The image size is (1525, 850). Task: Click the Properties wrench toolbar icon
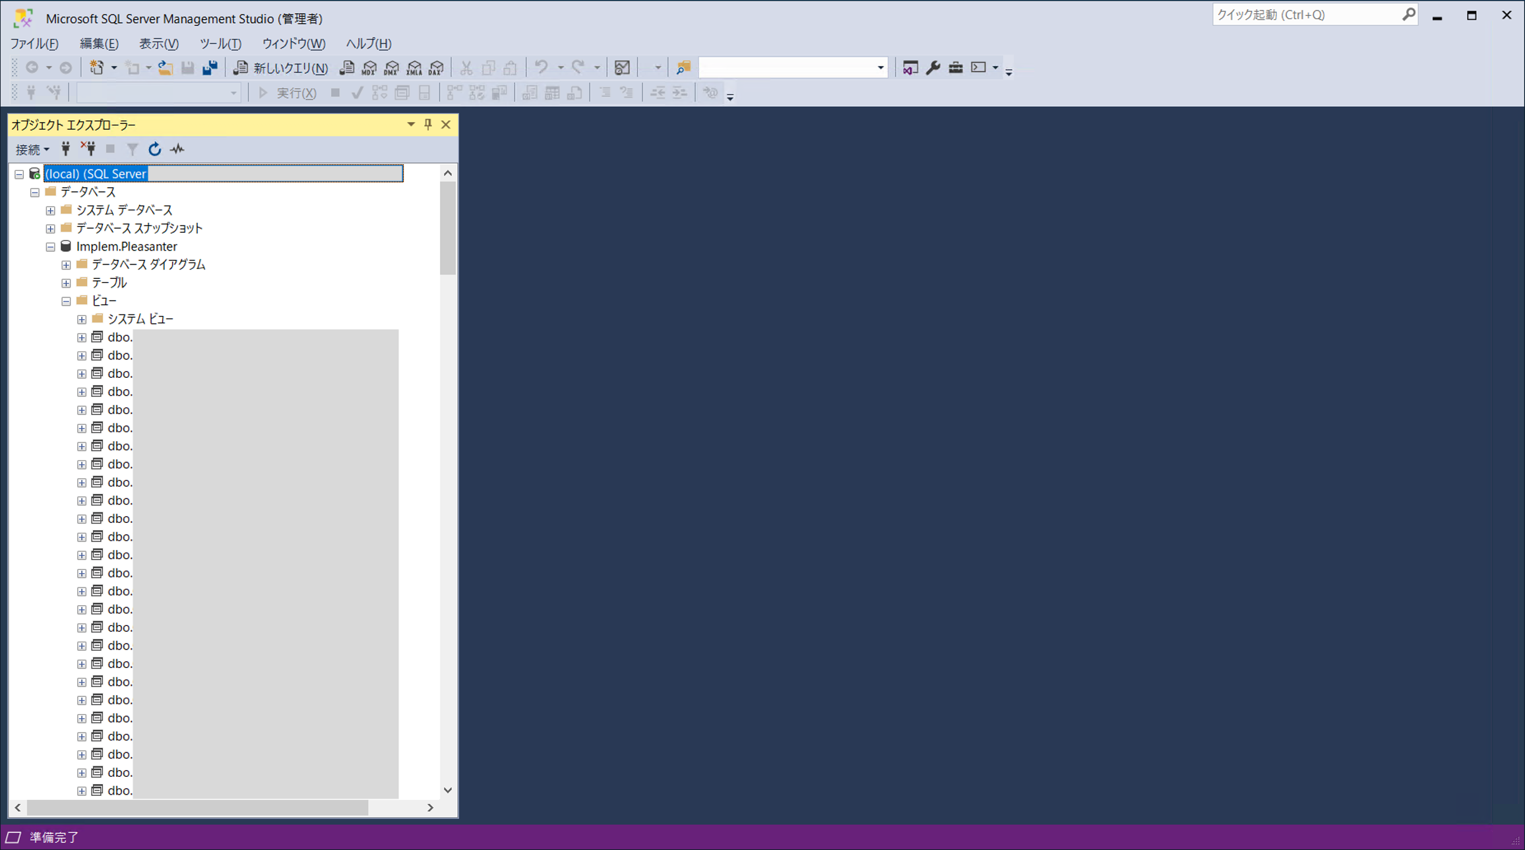pos(933,67)
